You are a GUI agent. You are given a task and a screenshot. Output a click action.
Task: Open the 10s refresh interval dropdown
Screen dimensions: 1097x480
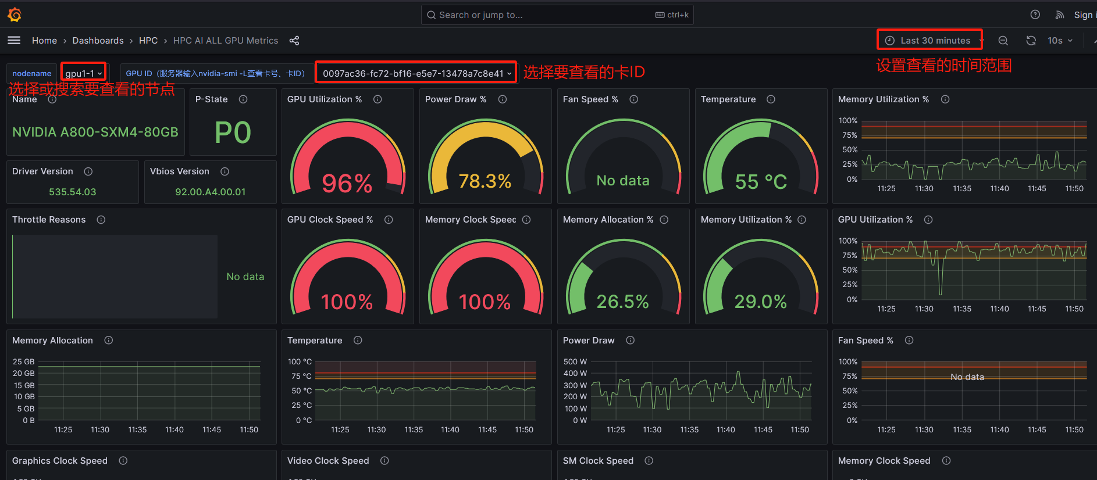tap(1060, 41)
